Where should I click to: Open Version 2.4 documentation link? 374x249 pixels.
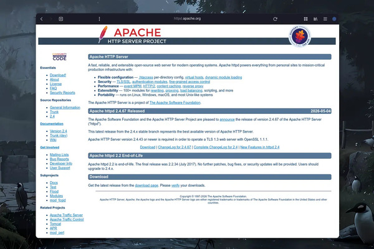click(58, 131)
